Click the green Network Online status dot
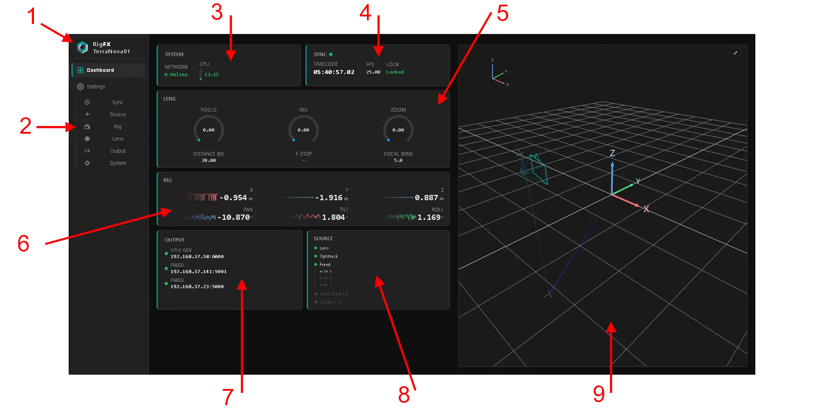The width and height of the screenshot is (824, 409). click(166, 75)
